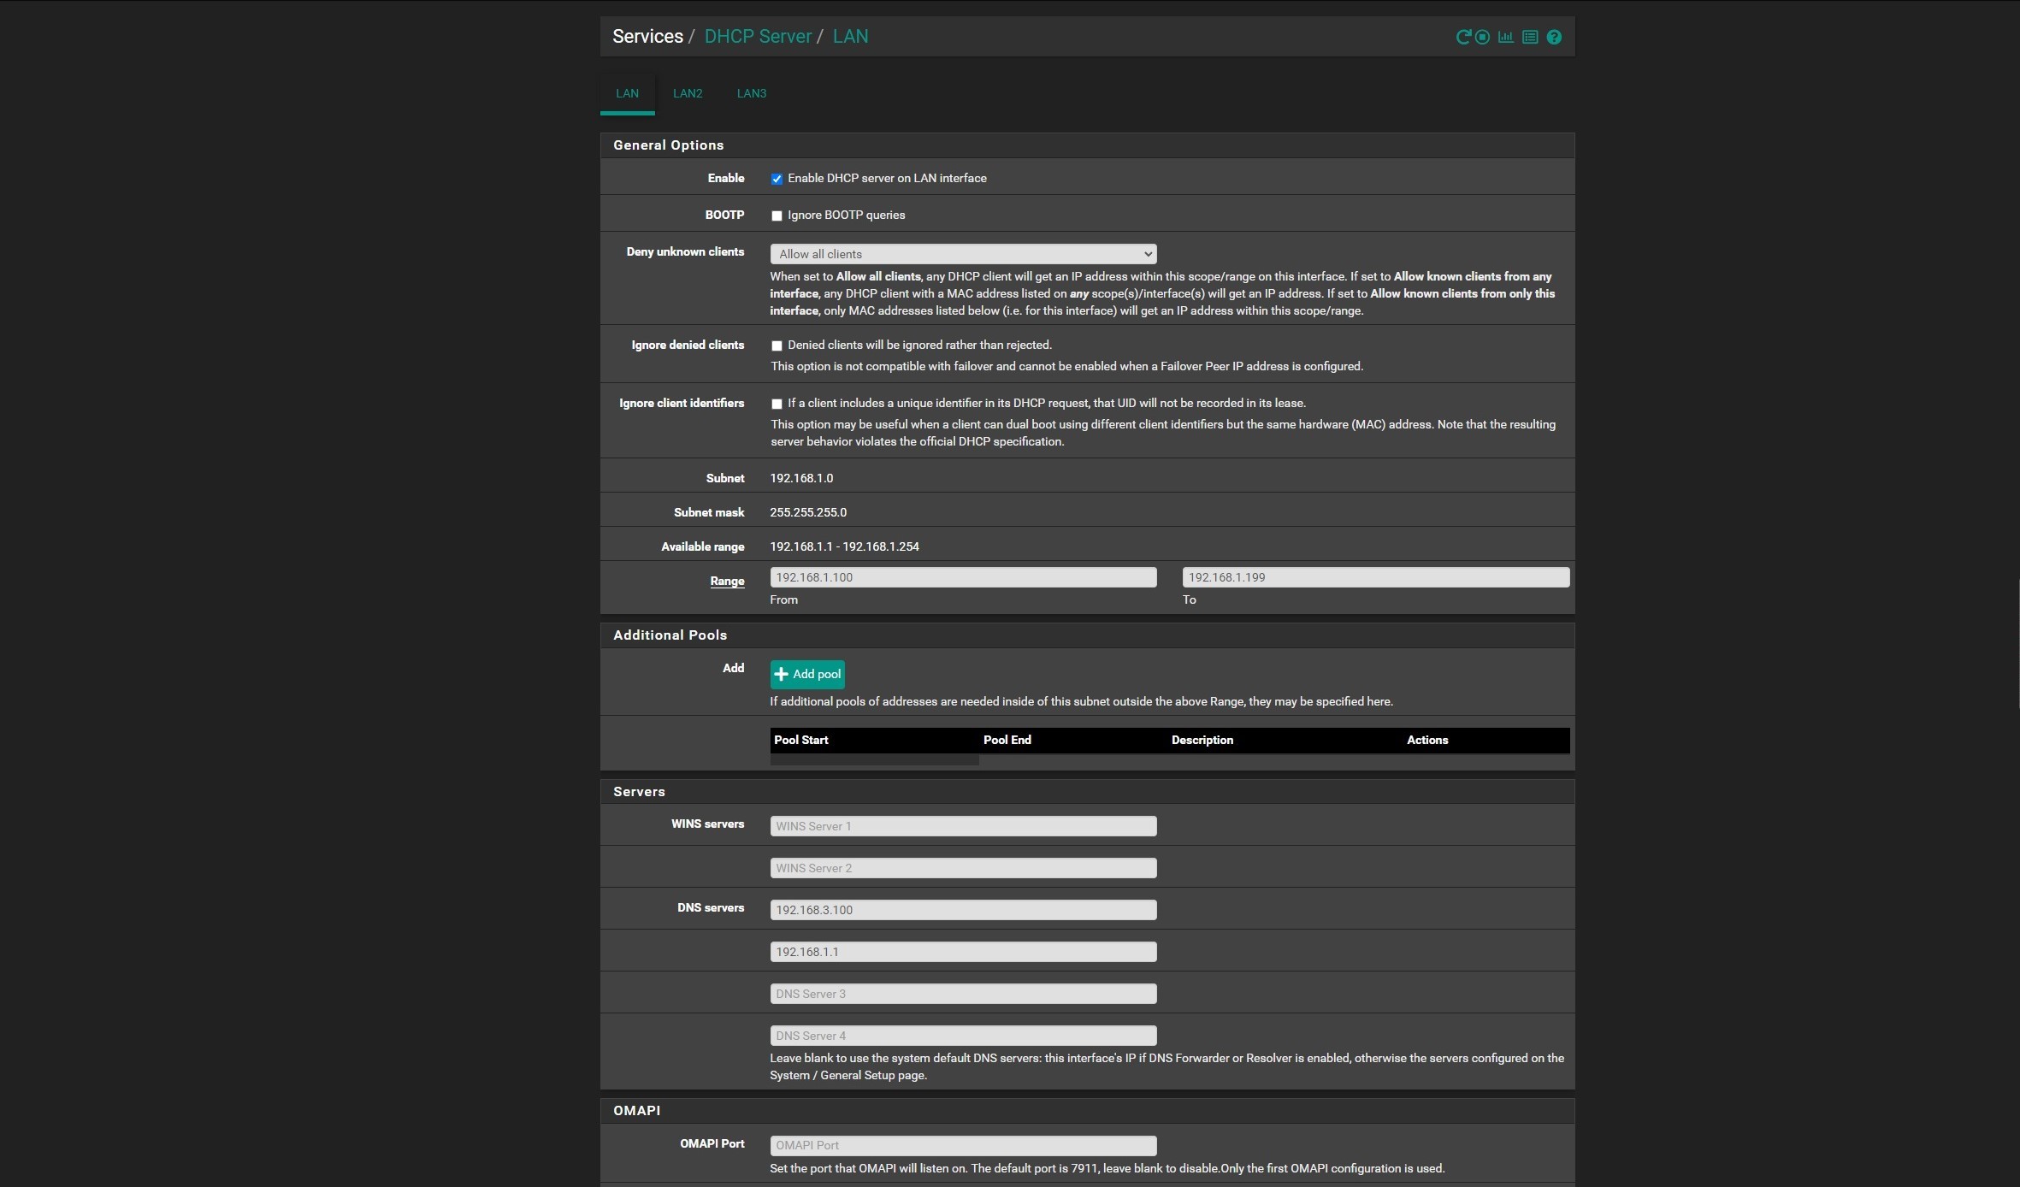Click the help question mark icon
Screen dimensions: 2020x1187
click(x=1554, y=37)
